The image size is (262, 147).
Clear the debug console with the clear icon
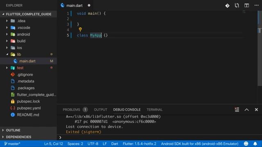pos(237,109)
